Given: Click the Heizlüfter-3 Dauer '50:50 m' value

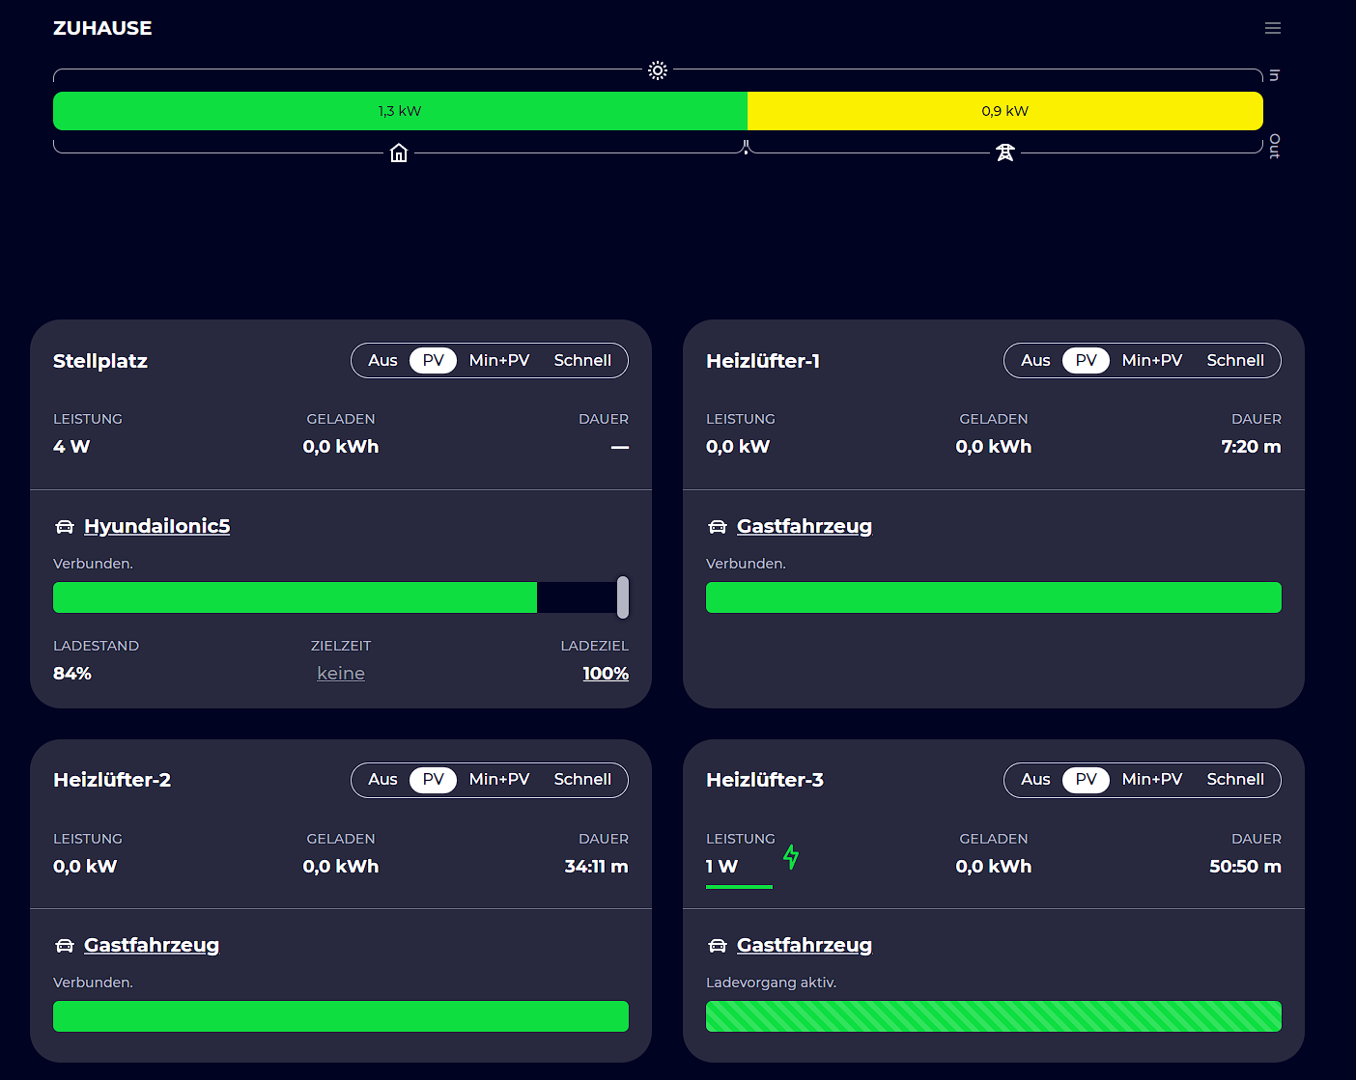Looking at the screenshot, I should click(1245, 867).
